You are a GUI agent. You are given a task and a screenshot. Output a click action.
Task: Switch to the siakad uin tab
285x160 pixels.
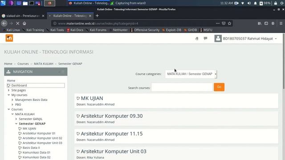click(23, 16)
